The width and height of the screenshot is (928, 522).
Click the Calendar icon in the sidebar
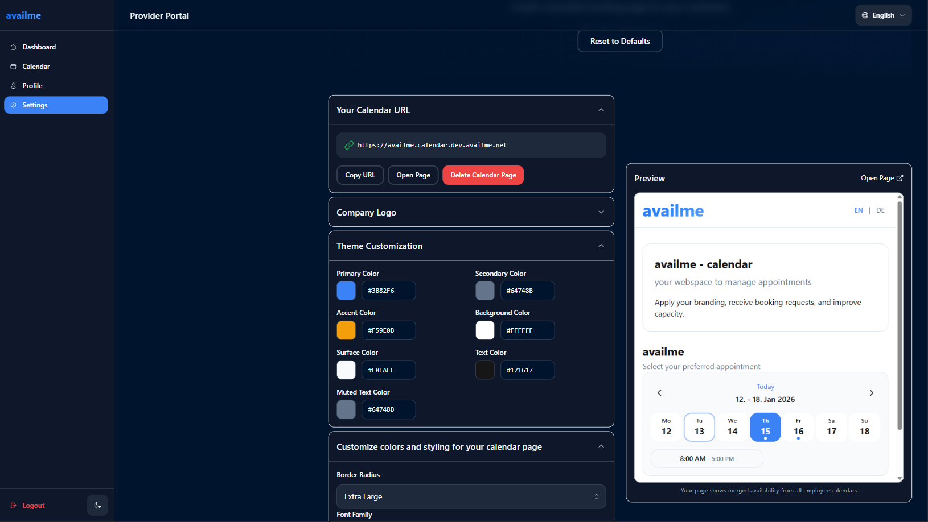(x=13, y=66)
